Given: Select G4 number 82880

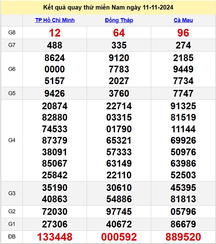Looking at the screenshot, I should click(55, 118).
